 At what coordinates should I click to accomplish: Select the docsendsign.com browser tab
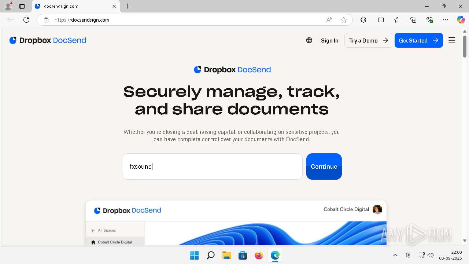click(75, 6)
